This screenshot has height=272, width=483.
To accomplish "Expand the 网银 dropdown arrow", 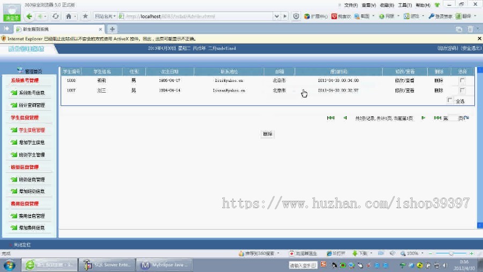I will pos(398,16).
